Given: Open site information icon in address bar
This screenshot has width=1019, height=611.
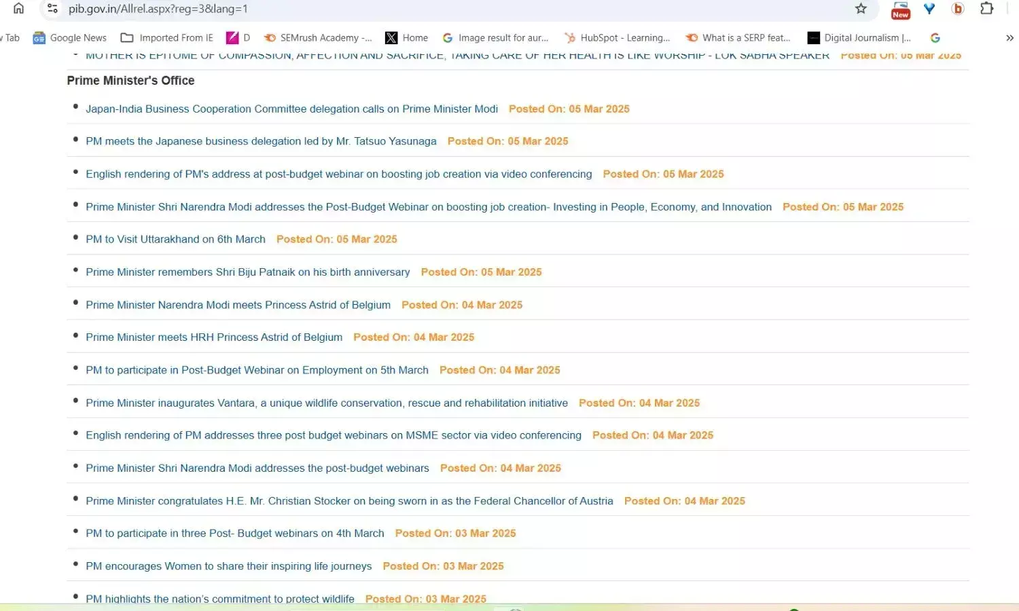Looking at the screenshot, I should pos(52,9).
